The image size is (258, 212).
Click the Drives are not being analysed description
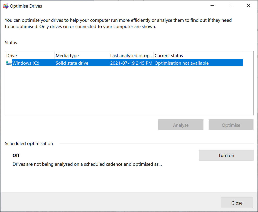[87, 164]
